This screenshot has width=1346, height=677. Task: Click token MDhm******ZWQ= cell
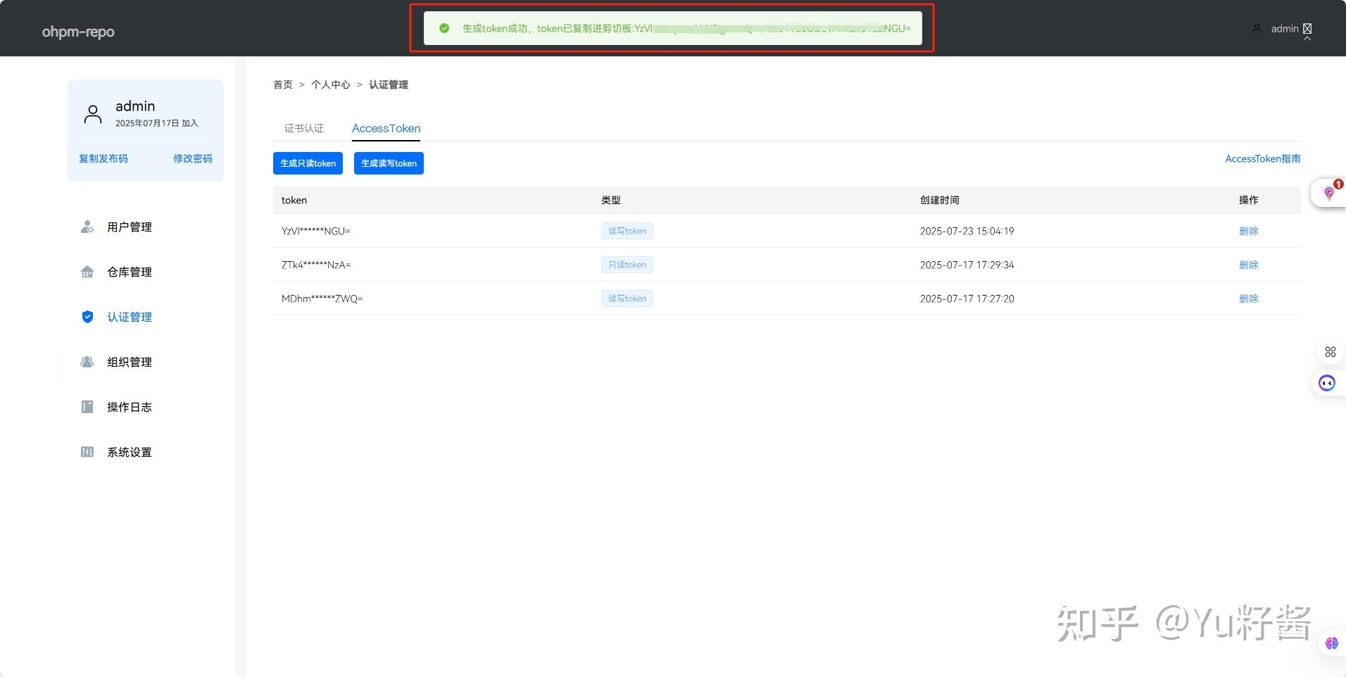322,298
